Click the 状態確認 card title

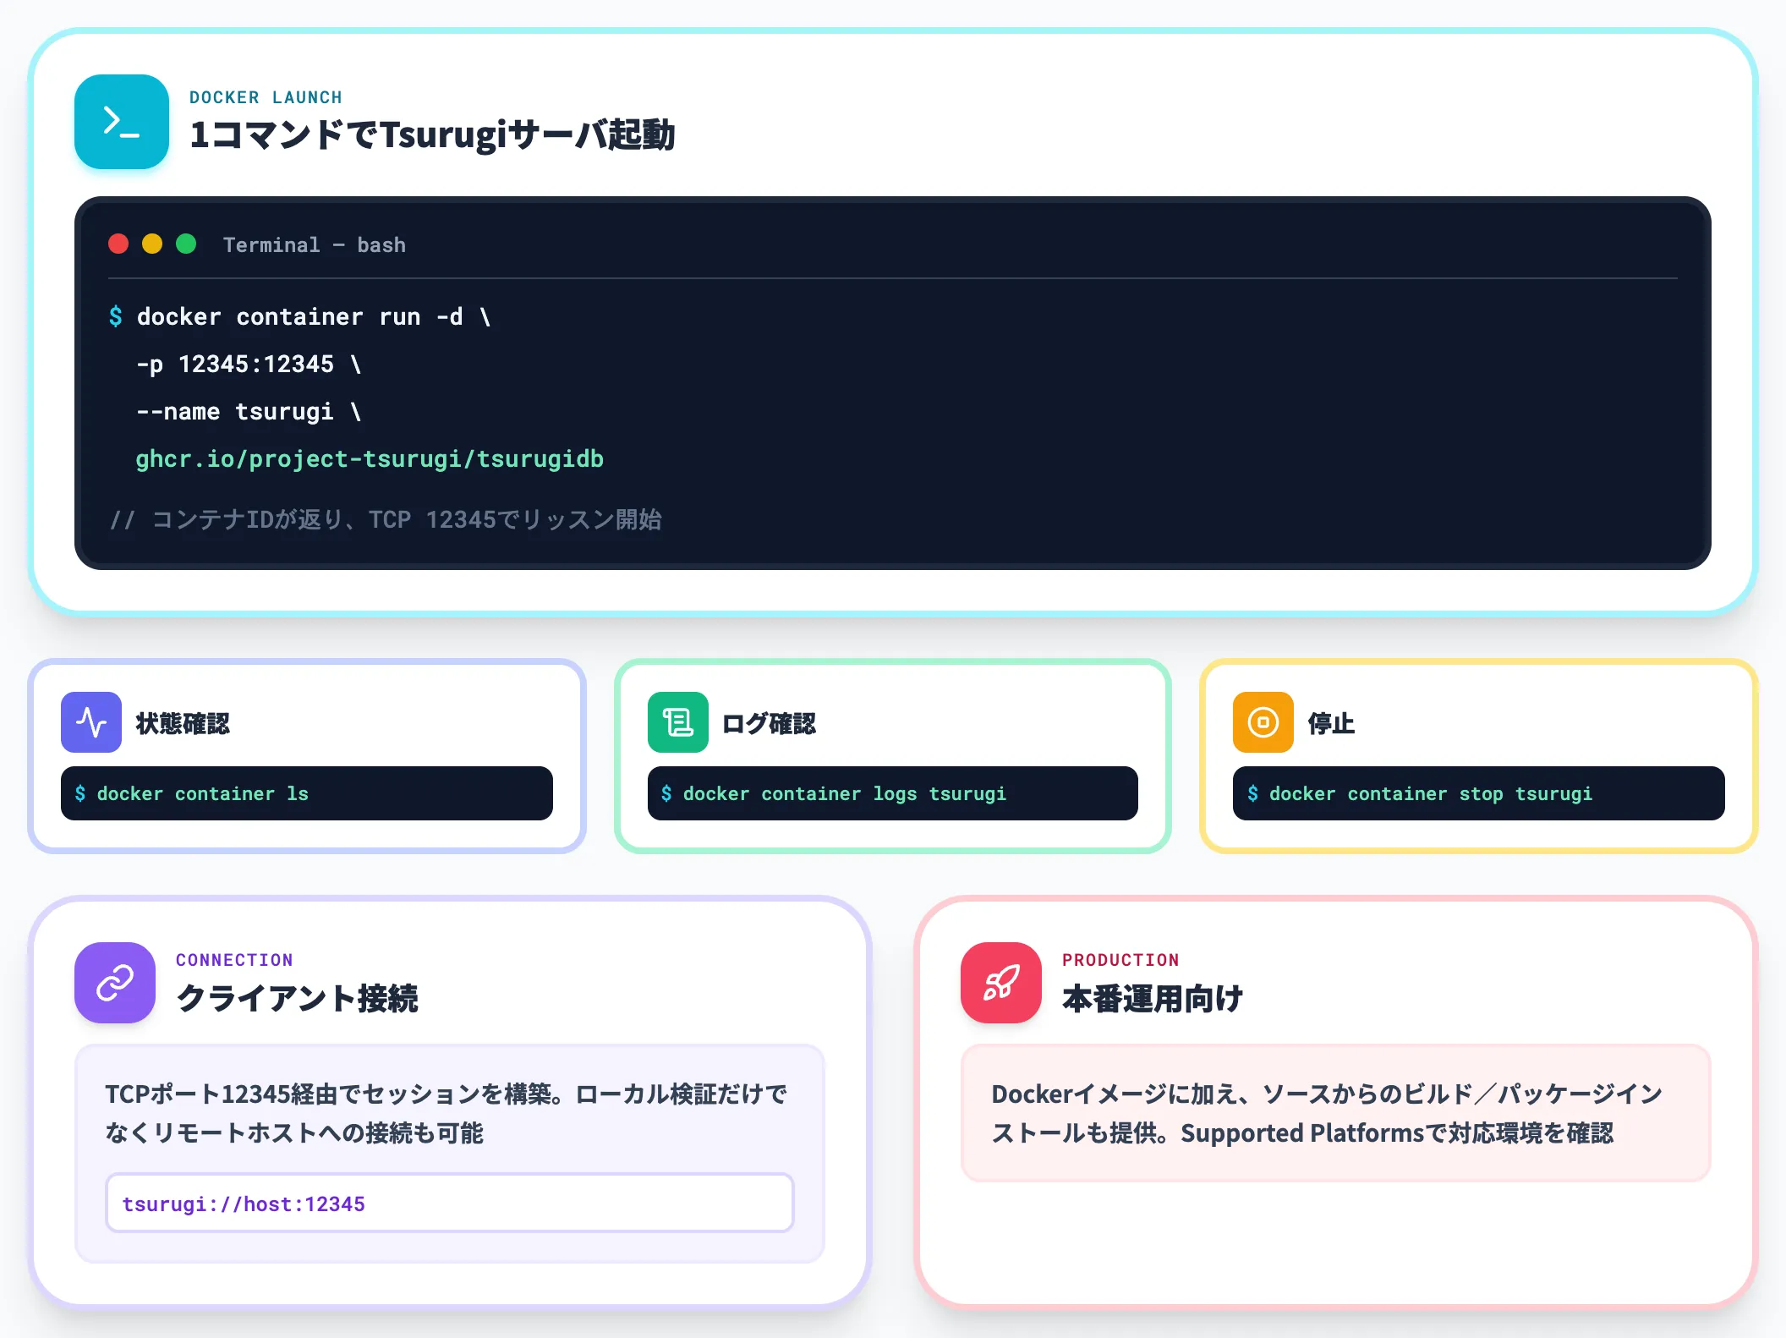coord(183,723)
